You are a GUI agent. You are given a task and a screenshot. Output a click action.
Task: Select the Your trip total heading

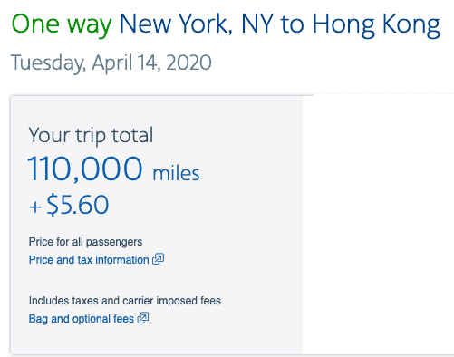tap(91, 135)
